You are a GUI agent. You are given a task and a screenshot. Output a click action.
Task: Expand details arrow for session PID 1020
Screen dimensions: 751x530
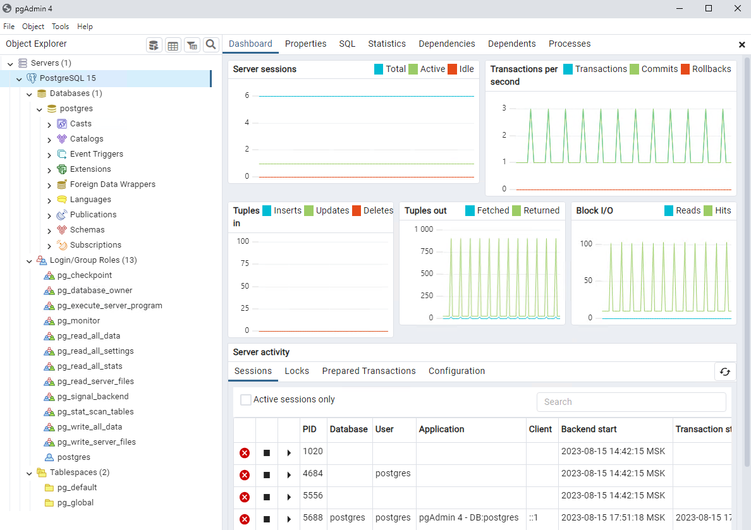289,453
